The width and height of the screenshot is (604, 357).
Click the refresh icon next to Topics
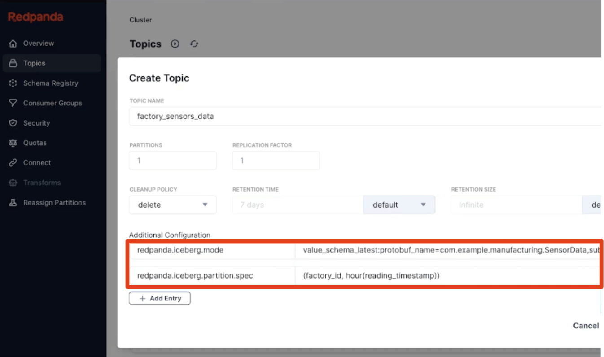click(x=194, y=44)
